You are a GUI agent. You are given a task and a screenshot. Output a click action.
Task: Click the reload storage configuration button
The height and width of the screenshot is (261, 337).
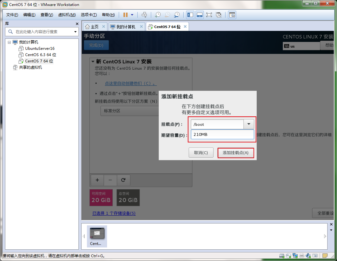pos(123,180)
